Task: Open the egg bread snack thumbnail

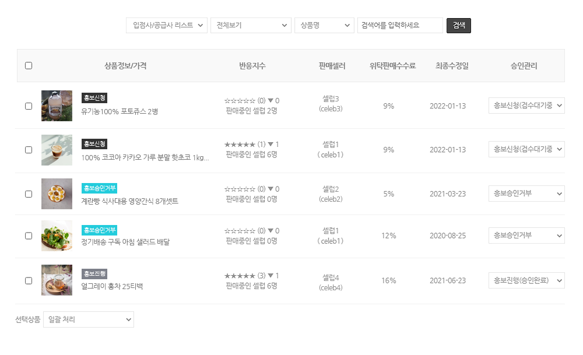Action: click(x=57, y=194)
